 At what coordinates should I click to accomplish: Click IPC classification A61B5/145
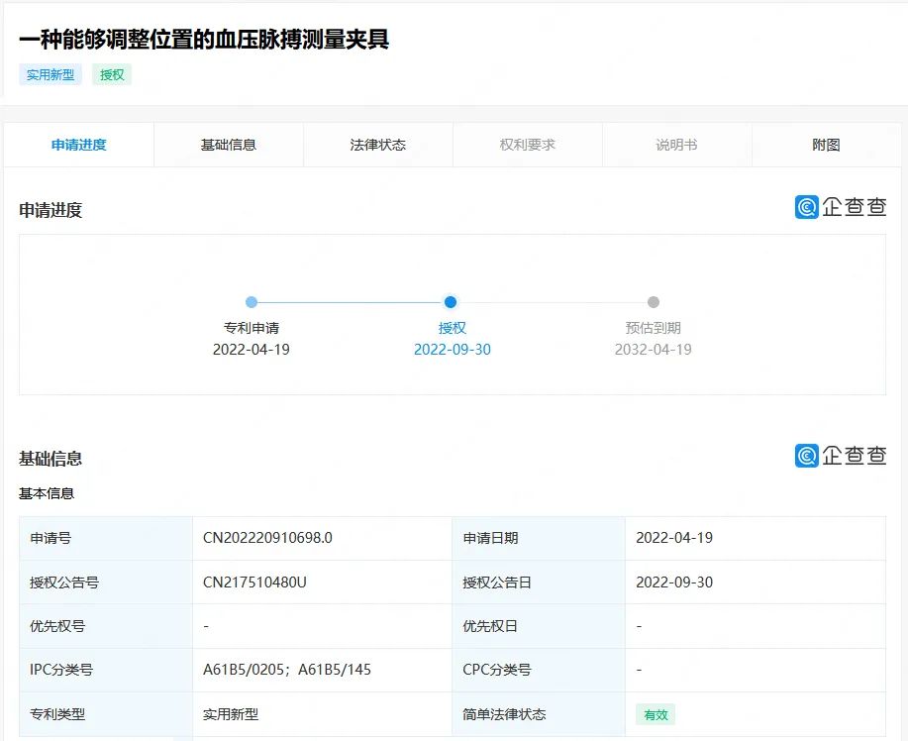click(x=335, y=670)
